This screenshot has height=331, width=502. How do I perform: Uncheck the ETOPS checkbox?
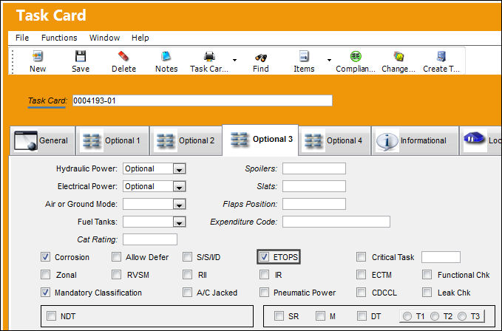(x=264, y=257)
